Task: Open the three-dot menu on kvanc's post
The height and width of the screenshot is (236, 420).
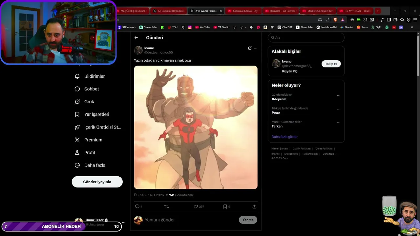Action: 256,48
